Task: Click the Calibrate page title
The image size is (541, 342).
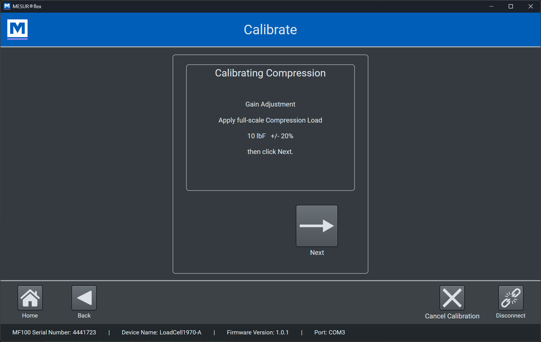Action: pos(270,30)
